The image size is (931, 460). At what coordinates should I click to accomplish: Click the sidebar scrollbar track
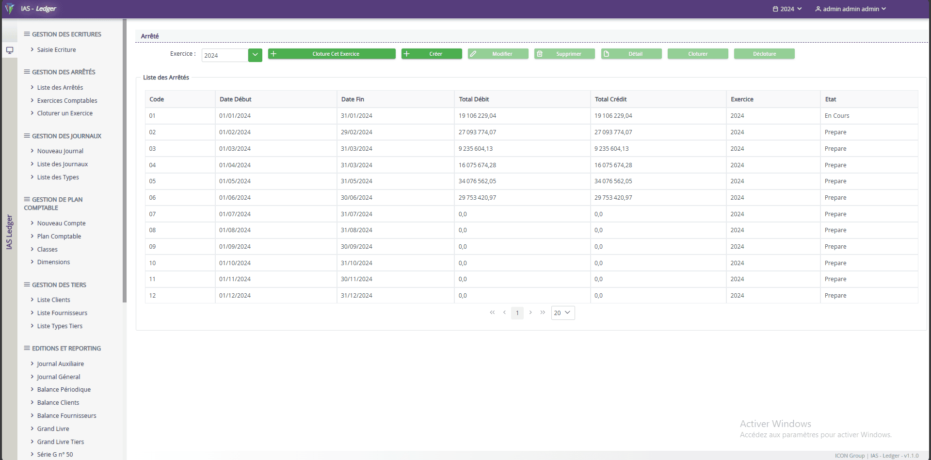[x=125, y=160]
